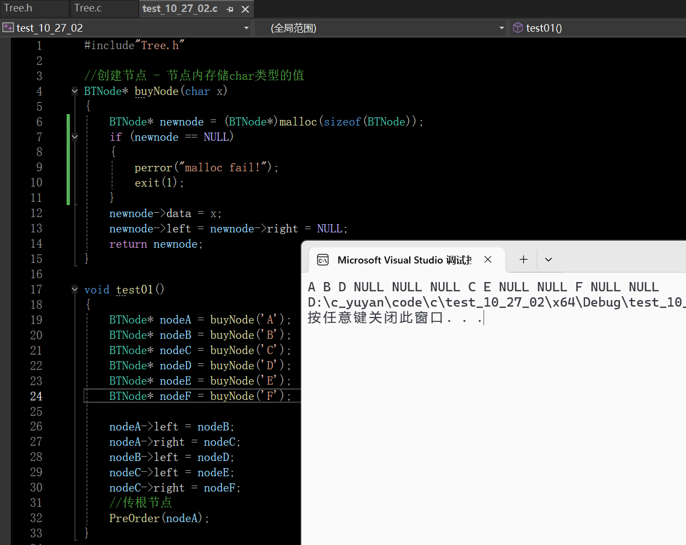Click the nodeE = buyNode('E') line
This screenshot has height=545, width=686.
pos(200,381)
